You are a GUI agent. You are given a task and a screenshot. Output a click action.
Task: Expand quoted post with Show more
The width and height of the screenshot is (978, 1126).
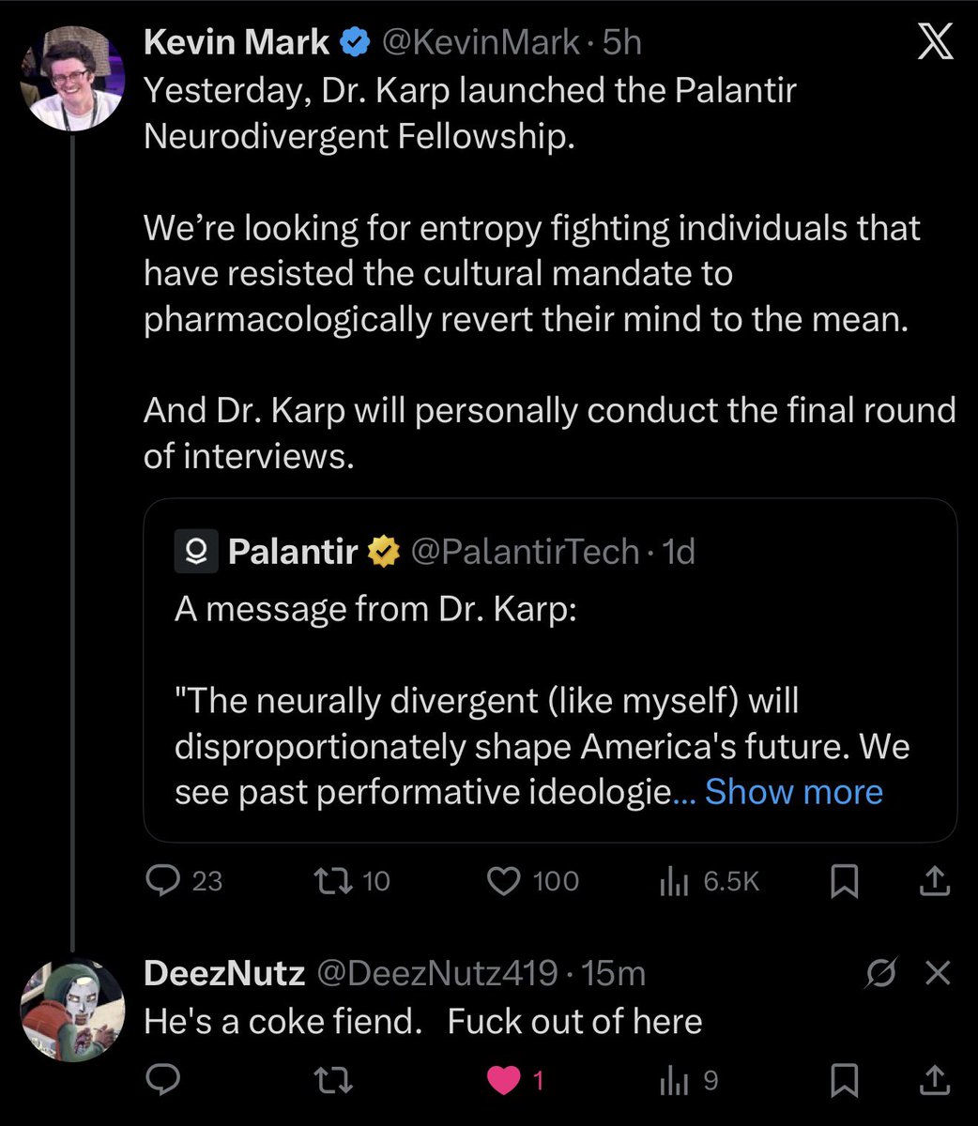click(793, 792)
